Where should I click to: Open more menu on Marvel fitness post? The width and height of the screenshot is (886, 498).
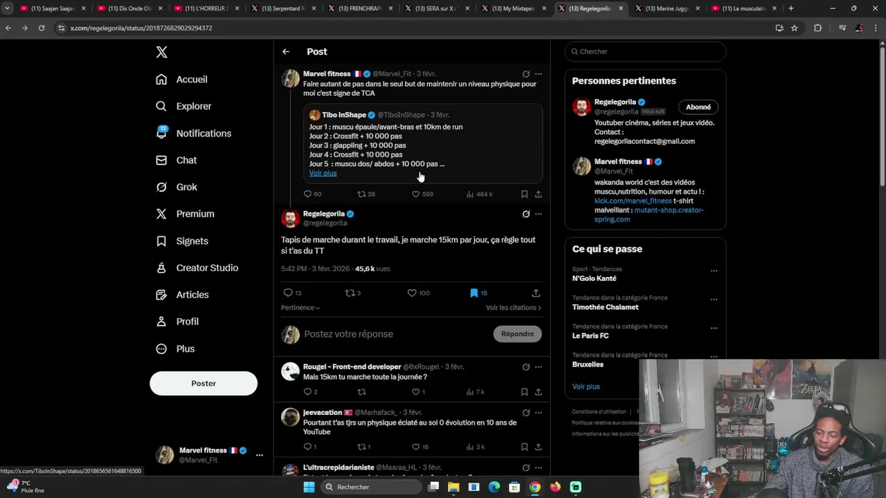(539, 74)
